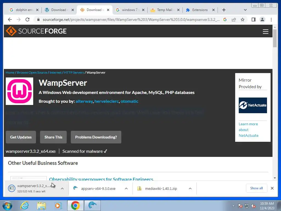The width and height of the screenshot is (281, 211).
Task: Open the otomatic author link
Action: coord(130,101)
